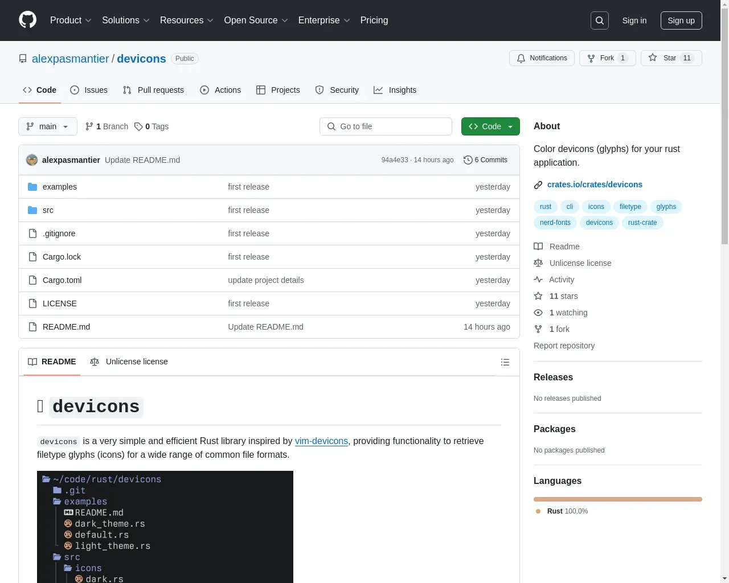Open the Actions tab
Viewport: 729px width, 583px height.
[220, 90]
